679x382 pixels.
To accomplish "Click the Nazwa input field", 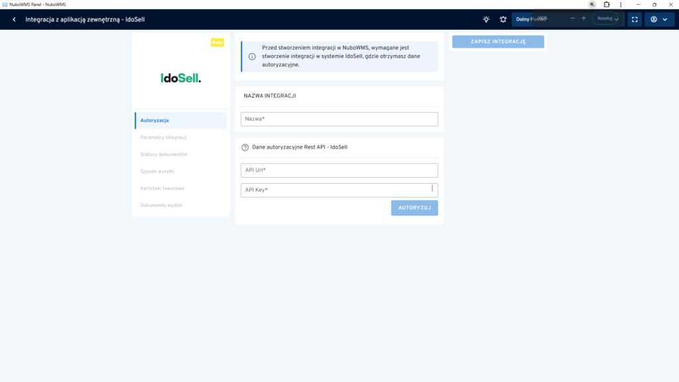I will pyautogui.click(x=339, y=119).
